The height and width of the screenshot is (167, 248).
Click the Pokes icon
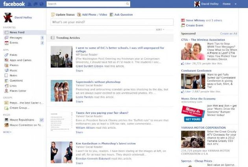pyautogui.click(x=6, y=55)
